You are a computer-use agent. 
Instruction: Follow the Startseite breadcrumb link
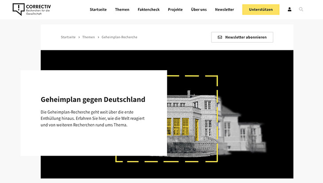(x=68, y=37)
